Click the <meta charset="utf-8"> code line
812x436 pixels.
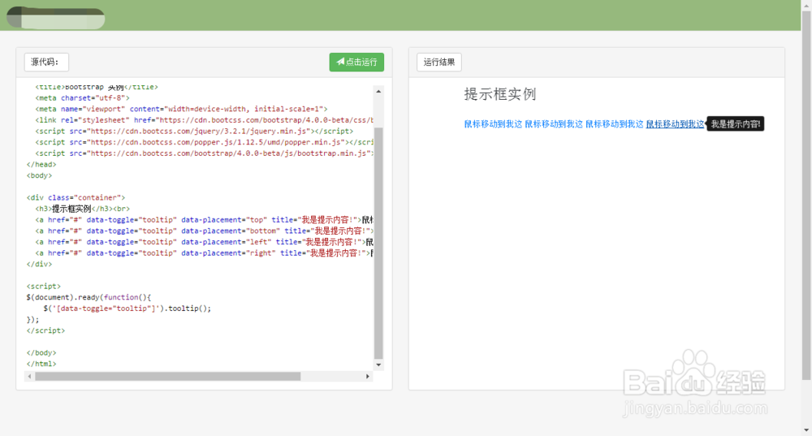coord(82,98)
